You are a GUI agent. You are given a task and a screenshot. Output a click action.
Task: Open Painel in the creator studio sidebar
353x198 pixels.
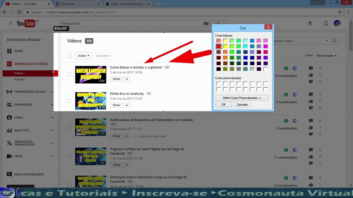(19, 51)
